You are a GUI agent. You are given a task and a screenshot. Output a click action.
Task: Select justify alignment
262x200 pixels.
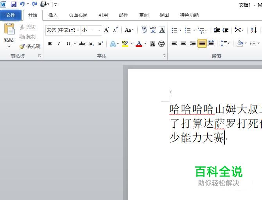coord(202,44)
